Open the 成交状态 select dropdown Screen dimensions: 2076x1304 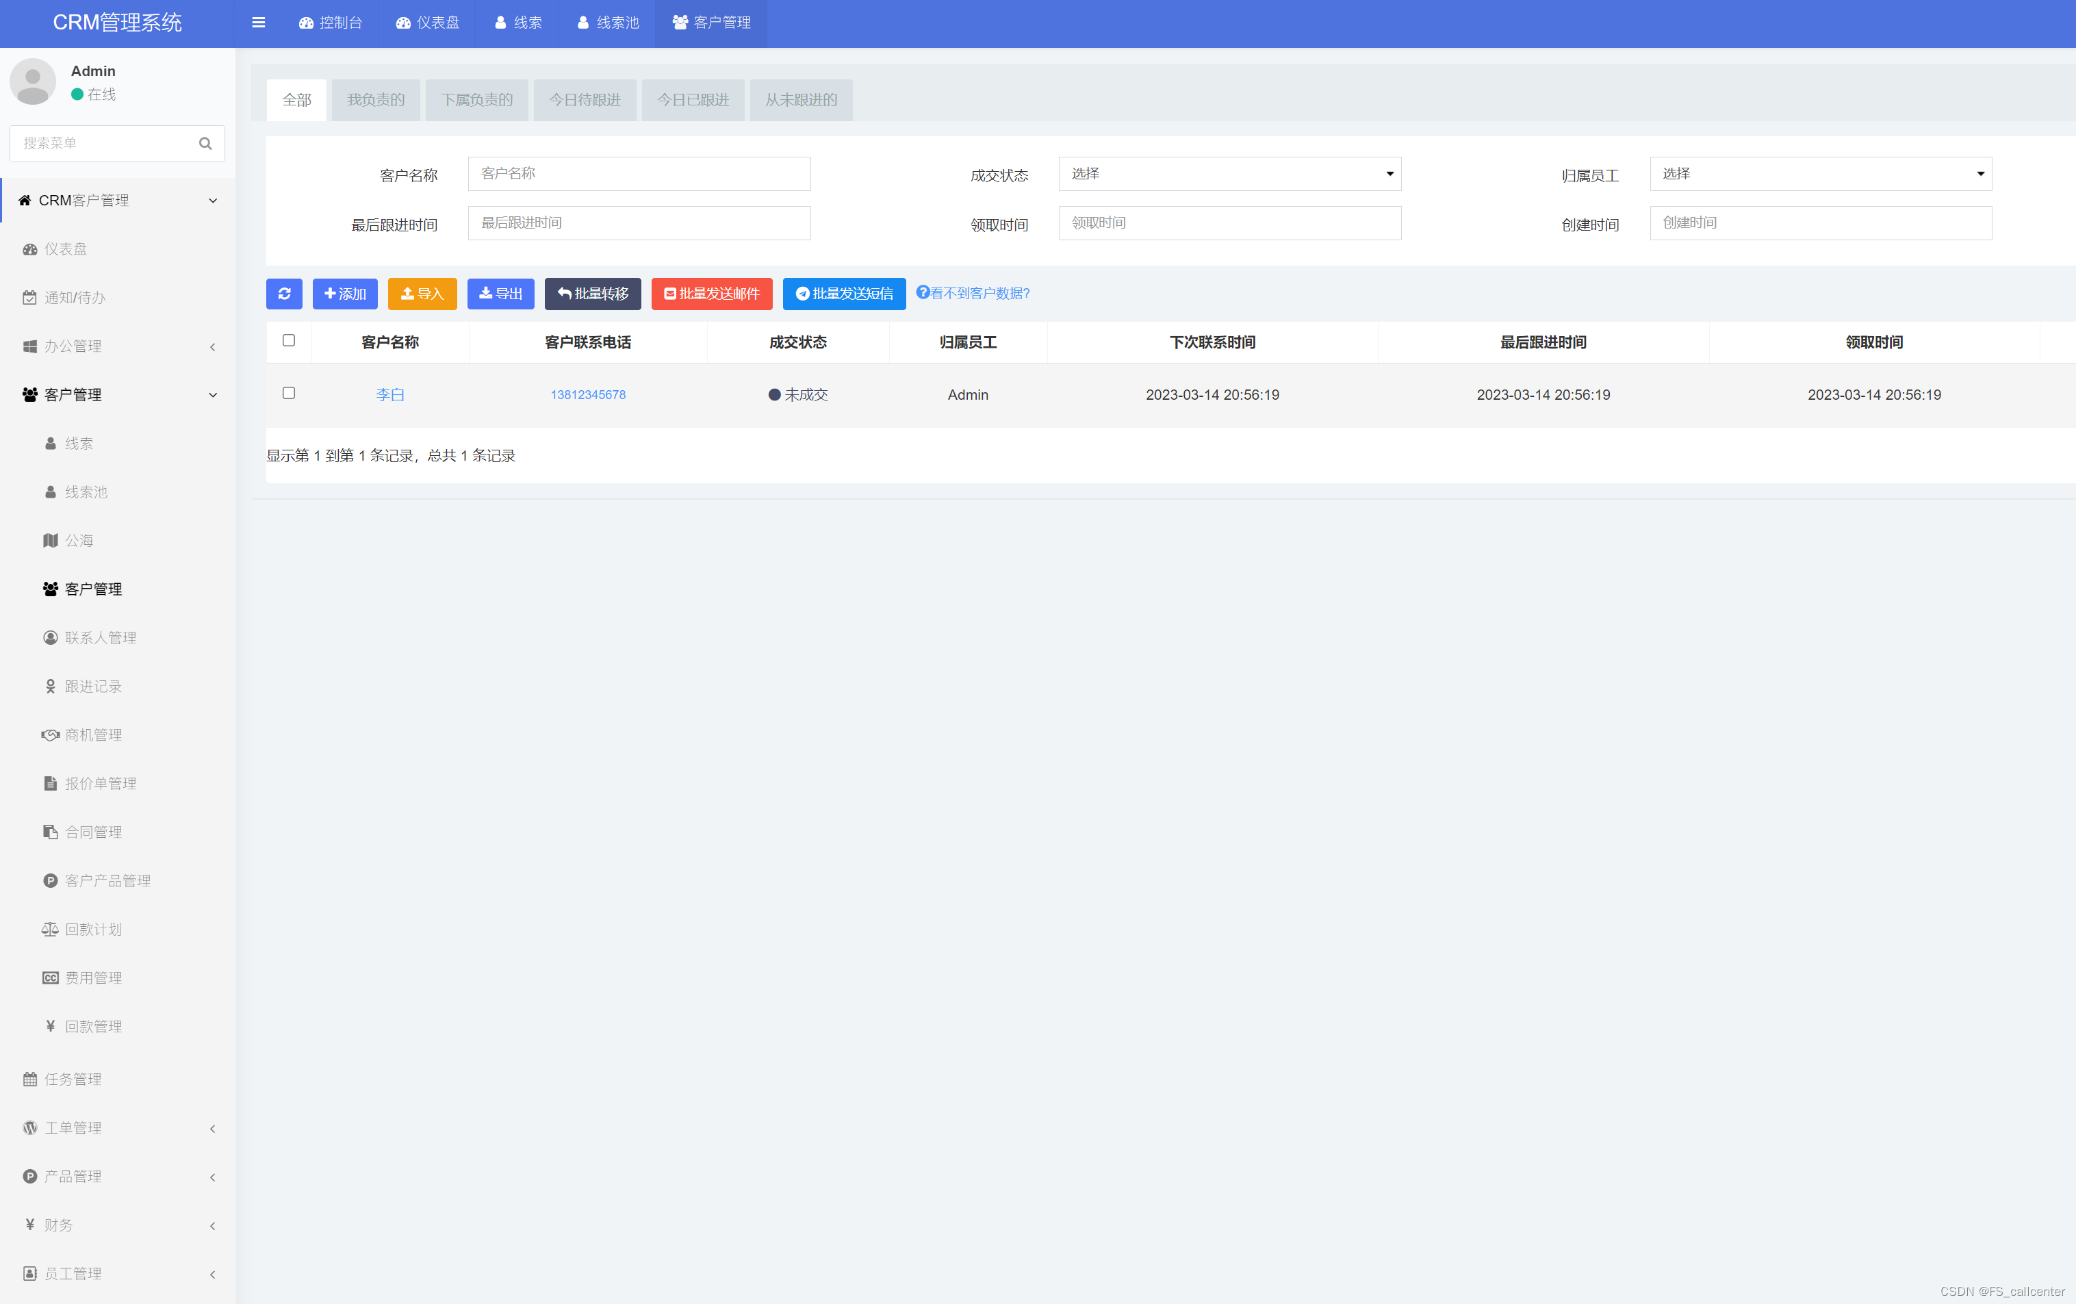pyautogui.click(x=1229, y=173)
